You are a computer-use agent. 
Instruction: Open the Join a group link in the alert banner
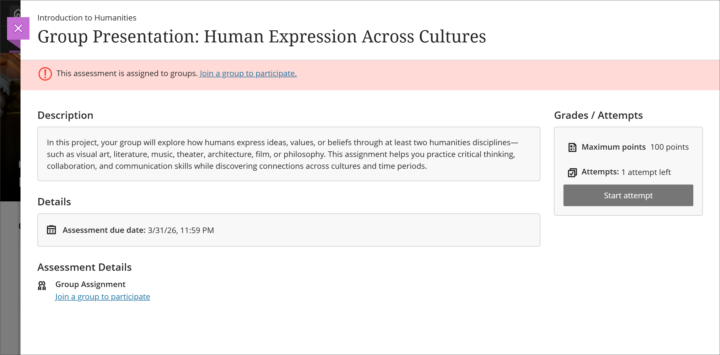tap(248, 73)
